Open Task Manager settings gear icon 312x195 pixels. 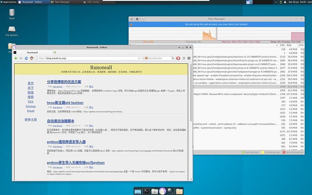[x=132, y=19]
